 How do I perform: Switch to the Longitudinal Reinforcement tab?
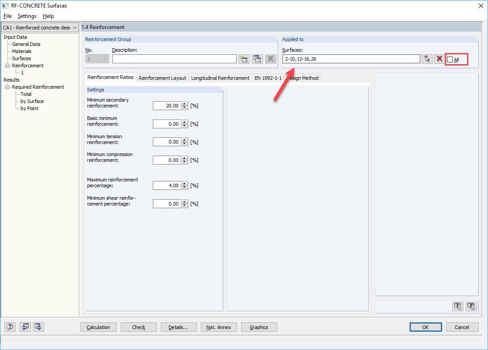point(220,78)
